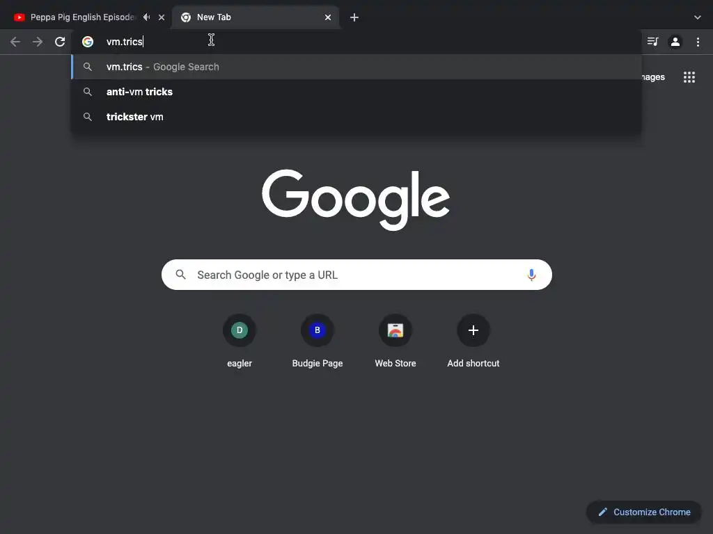
Task: Choose the anti-vm tricks suggestion
Action: click(356, 92)
